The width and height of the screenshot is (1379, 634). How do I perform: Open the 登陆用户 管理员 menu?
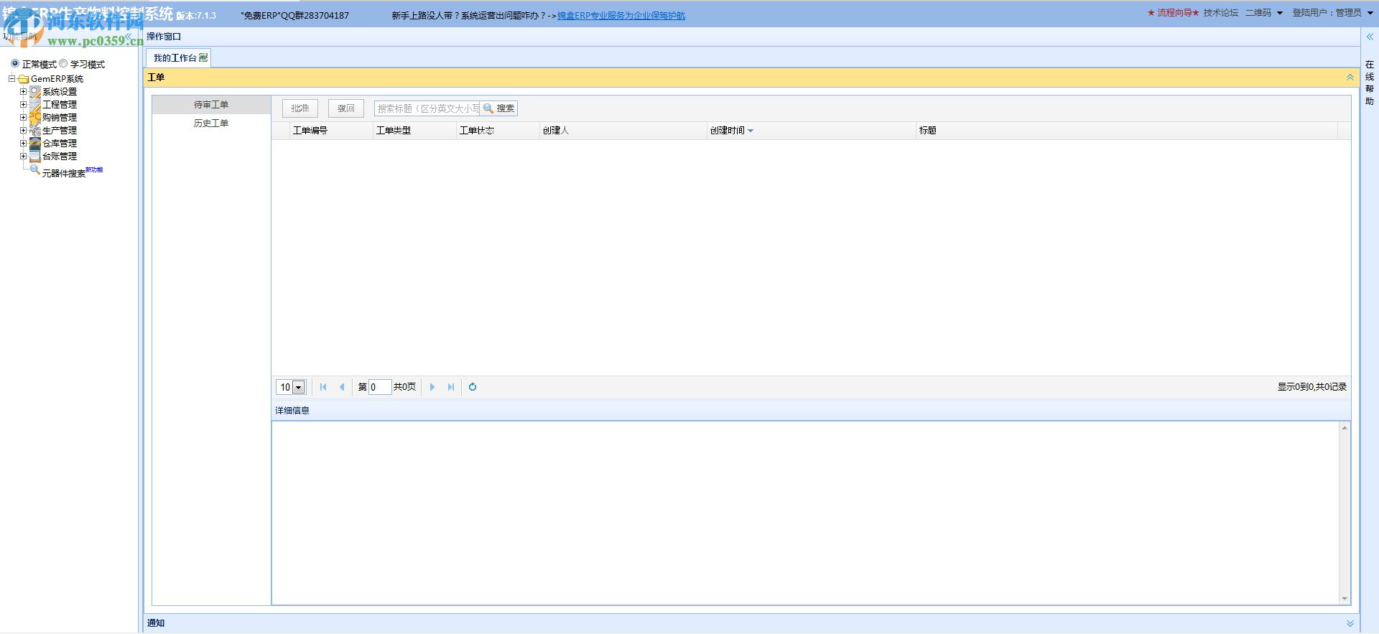coord(1333,13)
